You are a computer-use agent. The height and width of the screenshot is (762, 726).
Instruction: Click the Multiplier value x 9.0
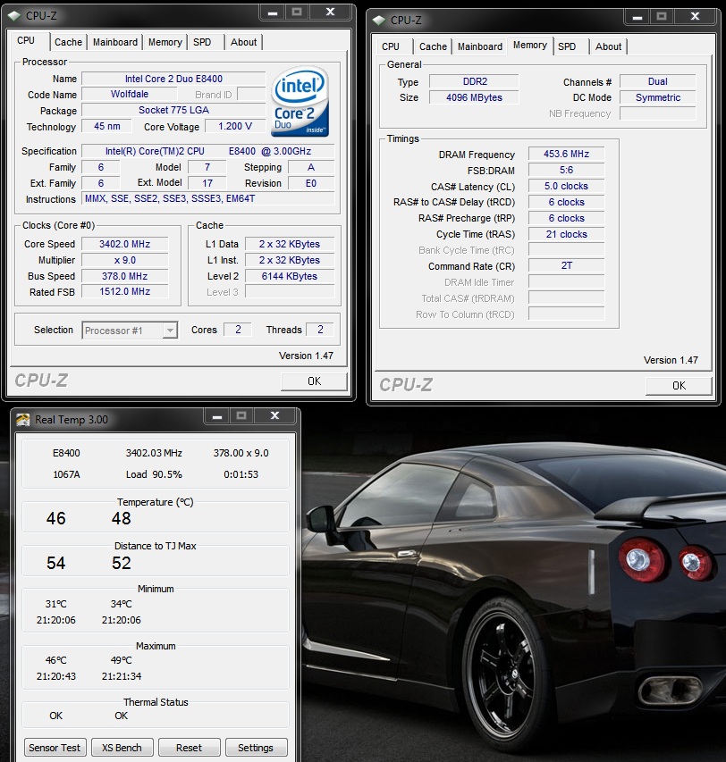(x=125, y=260)
